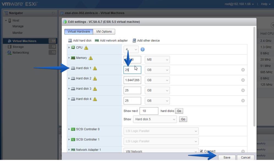274x161 pixels.
Task: Click the CPU info icon
Action: [143, 49]
